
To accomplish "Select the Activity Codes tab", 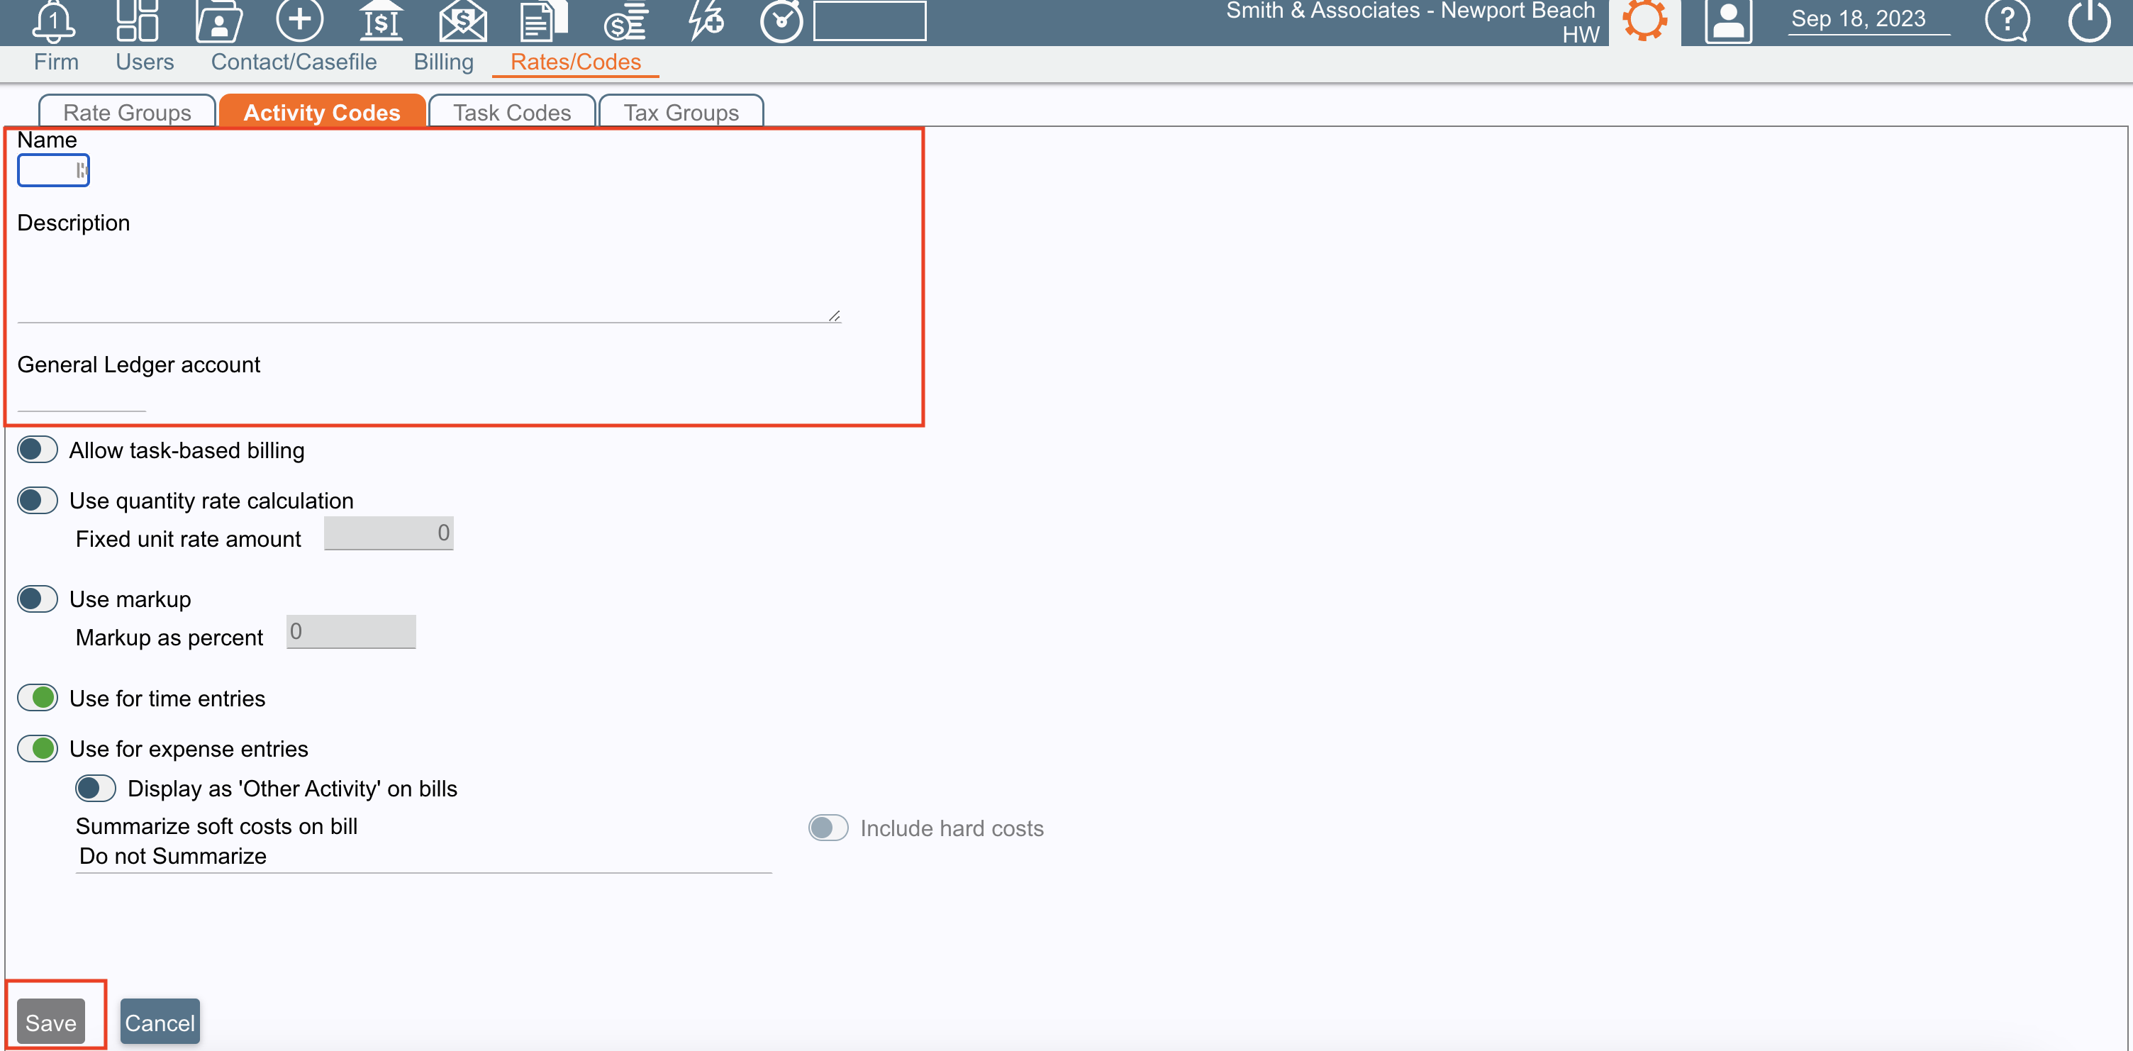I will click(x=322, y=112).
